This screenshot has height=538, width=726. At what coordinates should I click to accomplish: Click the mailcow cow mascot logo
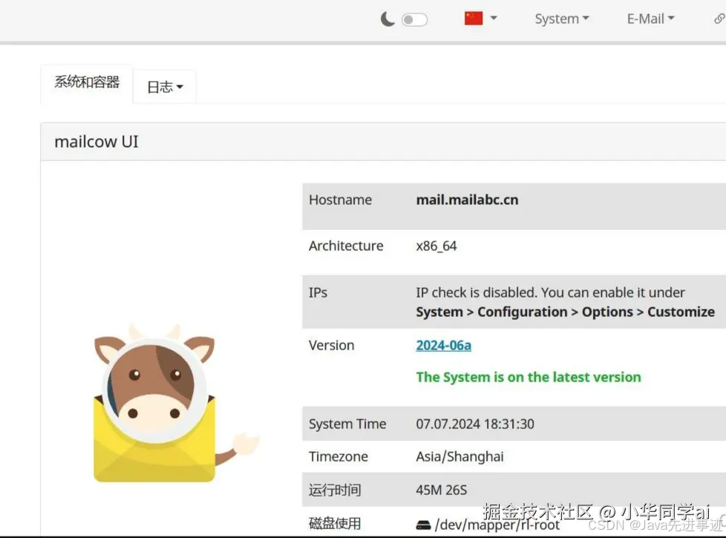(x=156, y=401)
